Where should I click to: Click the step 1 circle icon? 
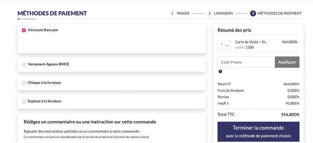[172, 13]
